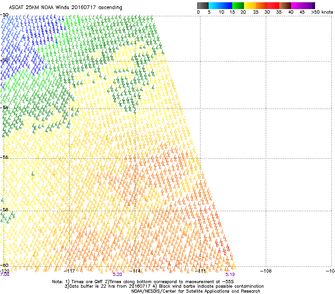This screenshot has width=335, height=294.
Task: Click the ASCAT 25KM NOAA Winds title
Action: (65, 8)
